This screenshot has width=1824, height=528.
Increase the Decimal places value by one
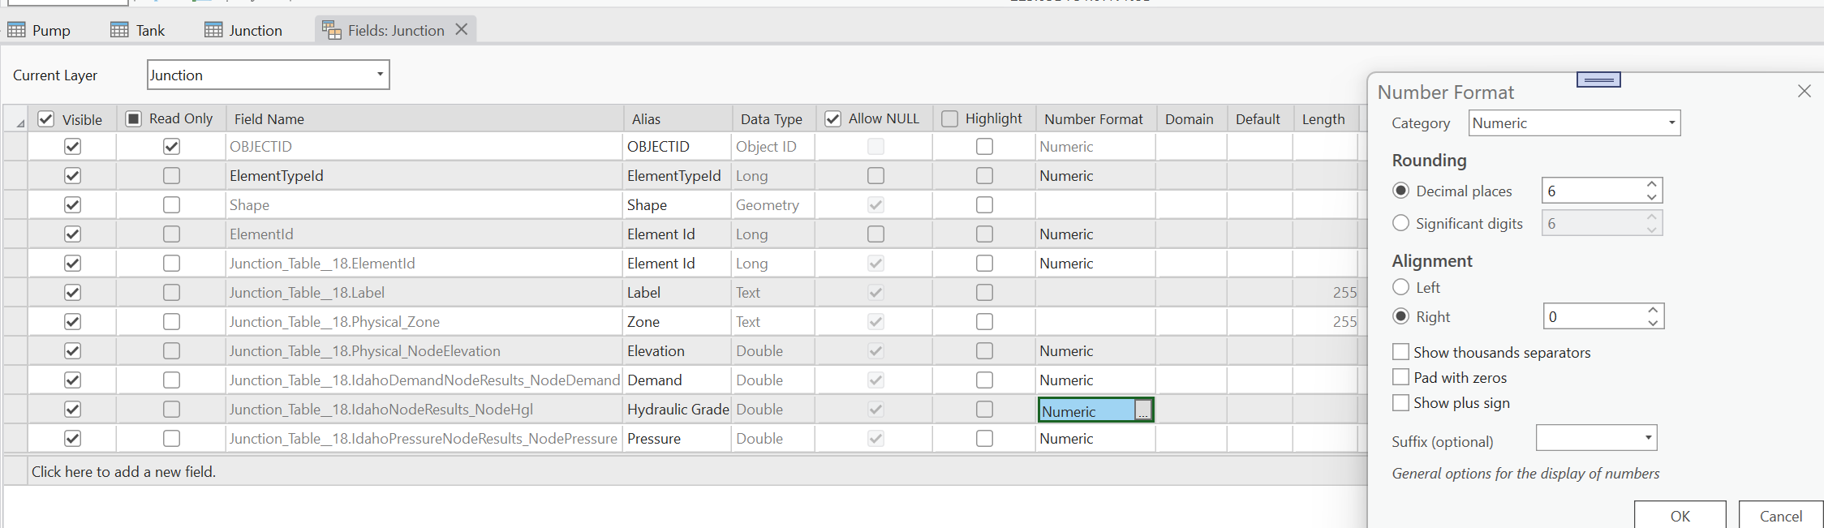[1652, 184]
